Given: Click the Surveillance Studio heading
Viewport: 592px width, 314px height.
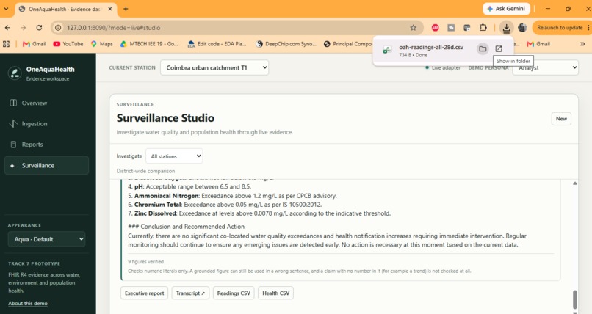Looking at the screenshot, I should click(165, 118).
